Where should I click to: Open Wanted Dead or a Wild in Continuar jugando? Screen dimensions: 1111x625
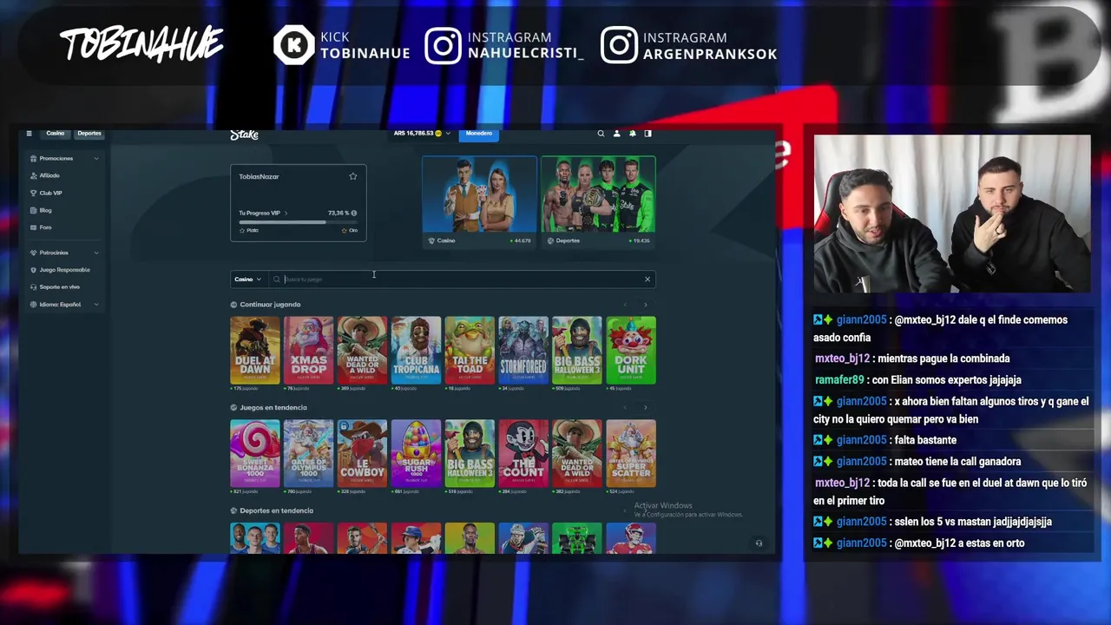[x=362, y=350]
